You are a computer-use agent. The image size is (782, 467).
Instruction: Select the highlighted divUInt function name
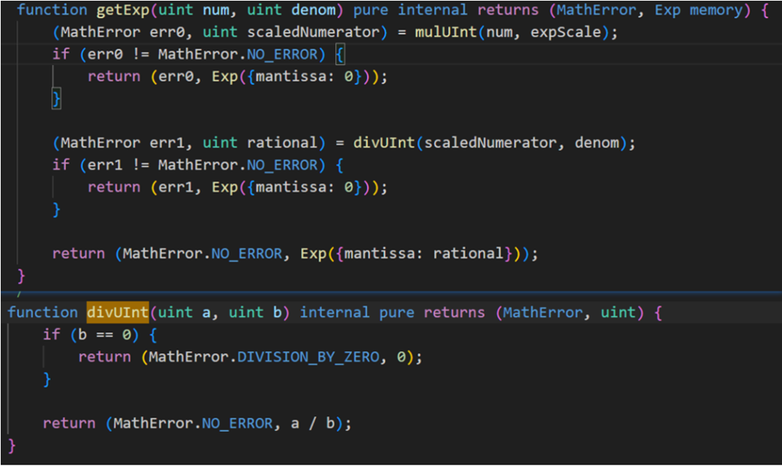pos(118,313)
